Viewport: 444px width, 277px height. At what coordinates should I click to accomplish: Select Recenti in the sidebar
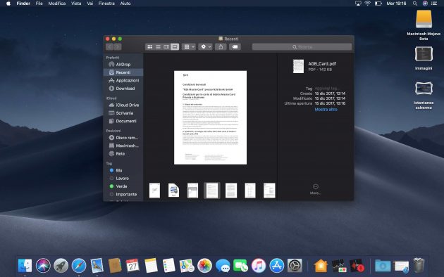pyautogui.click(x=123, y=72)
